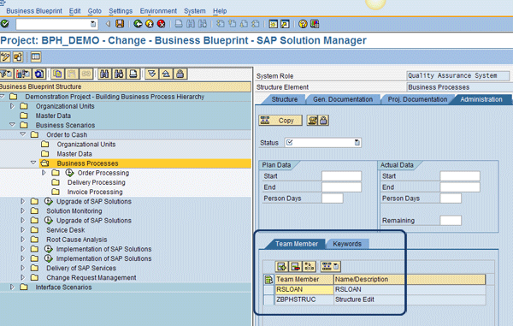Select the Delivery Processing tree item
The height and width of the screenshot is (326, 513).
tap(96, 182)
